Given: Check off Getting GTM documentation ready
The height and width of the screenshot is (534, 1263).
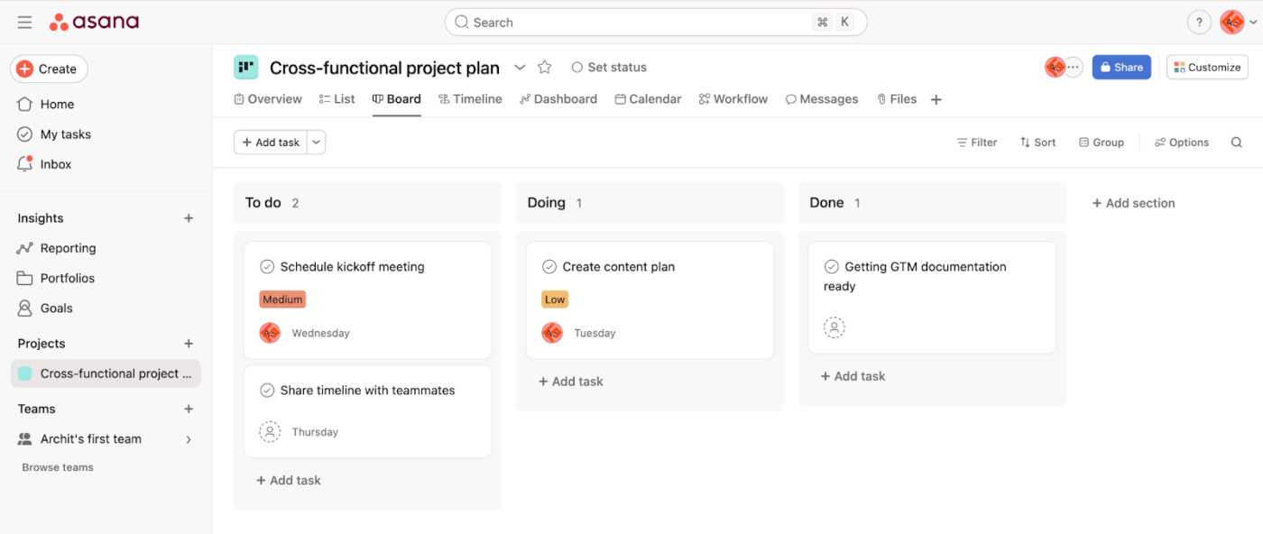Looking at the screenshot, I should (832, 266).
